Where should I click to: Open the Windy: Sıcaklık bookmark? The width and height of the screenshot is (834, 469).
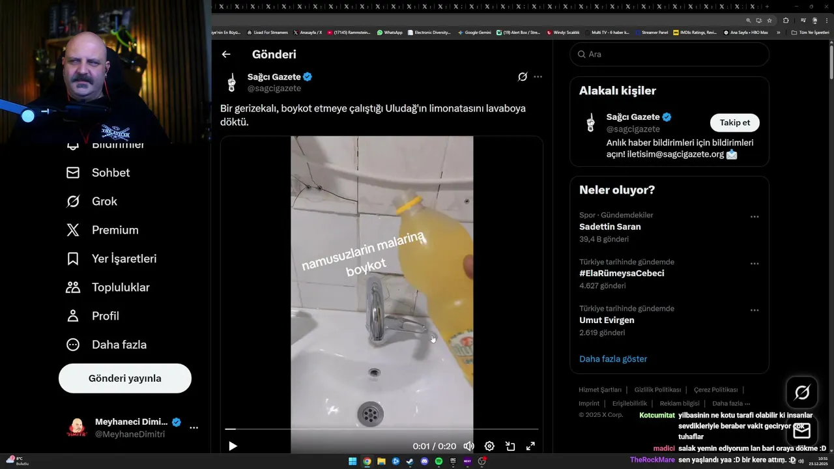563,32
